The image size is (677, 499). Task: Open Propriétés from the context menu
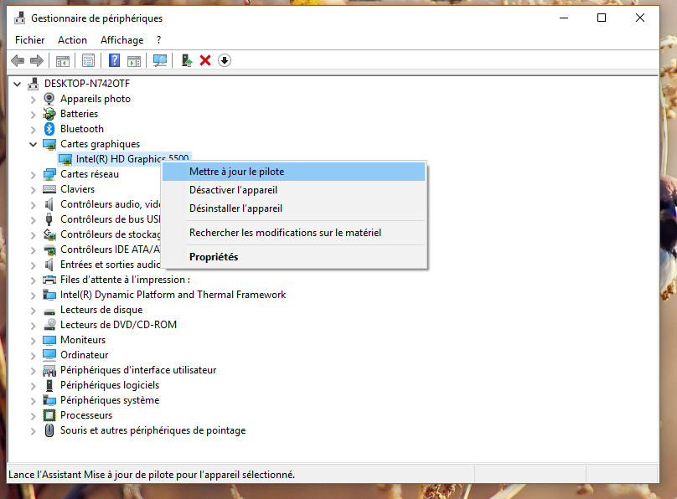[x=293, y=257]
